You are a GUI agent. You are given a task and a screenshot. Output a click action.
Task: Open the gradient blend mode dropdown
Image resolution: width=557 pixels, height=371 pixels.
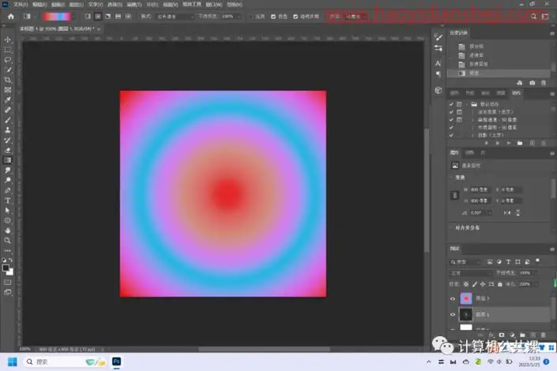pos(176,17)
